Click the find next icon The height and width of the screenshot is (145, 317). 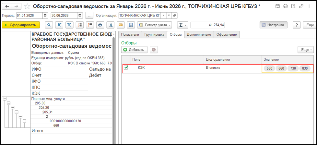click(59, 25)
